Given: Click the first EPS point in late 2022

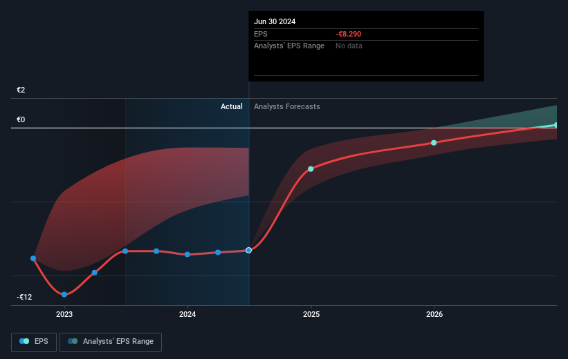Looking at the screenshot, I should tap(33, 258).
